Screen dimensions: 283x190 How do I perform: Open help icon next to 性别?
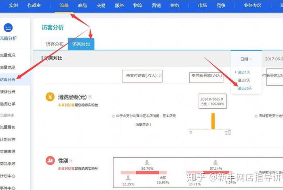click(71, 160)
